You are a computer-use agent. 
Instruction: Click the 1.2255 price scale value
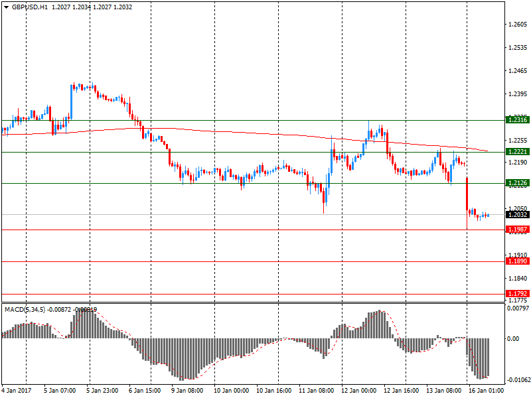pyautogui.click(x=518, y=141)
